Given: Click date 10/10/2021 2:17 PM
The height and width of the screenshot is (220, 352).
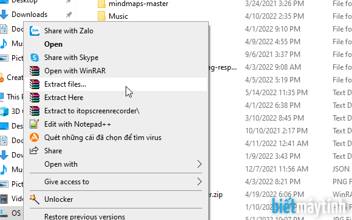Looking at the screenshot, I should point(276,131).
